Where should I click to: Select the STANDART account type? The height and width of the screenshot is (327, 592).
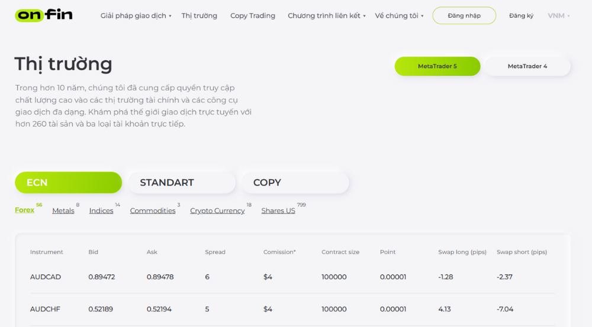click(x=181, y=183)
